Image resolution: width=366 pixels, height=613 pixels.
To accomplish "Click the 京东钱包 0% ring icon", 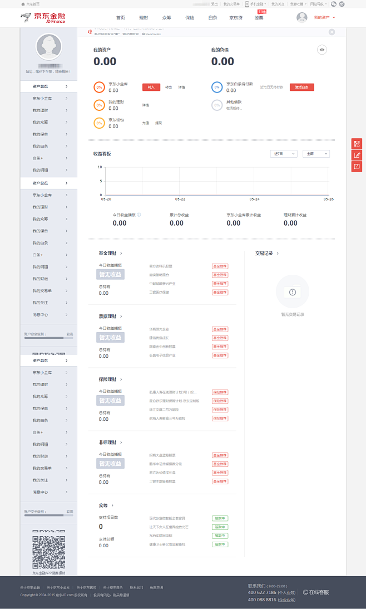I will point(99,123).
